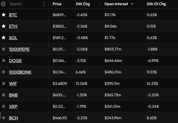Unstar the SOL favorite star
This screenshot has width=178, height=123.
(x=4, y=38)
